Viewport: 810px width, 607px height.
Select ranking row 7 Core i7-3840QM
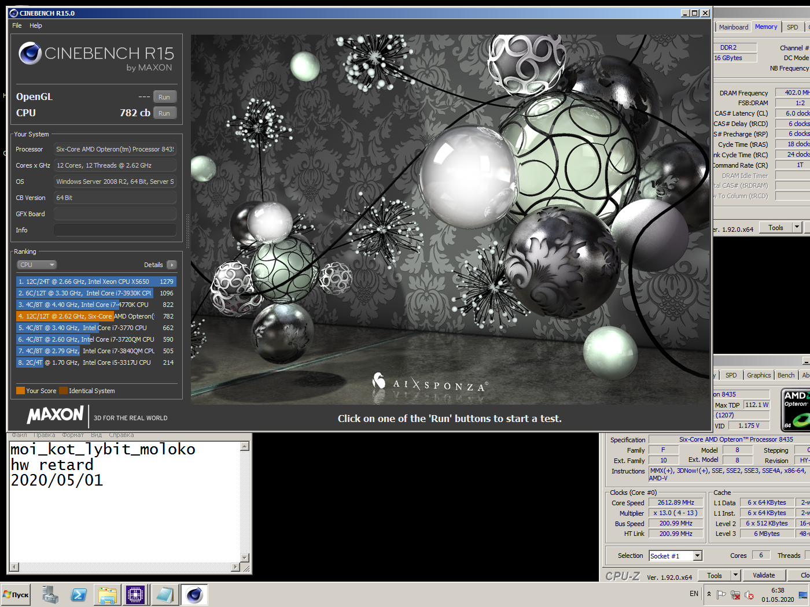(x=96, y=351)
